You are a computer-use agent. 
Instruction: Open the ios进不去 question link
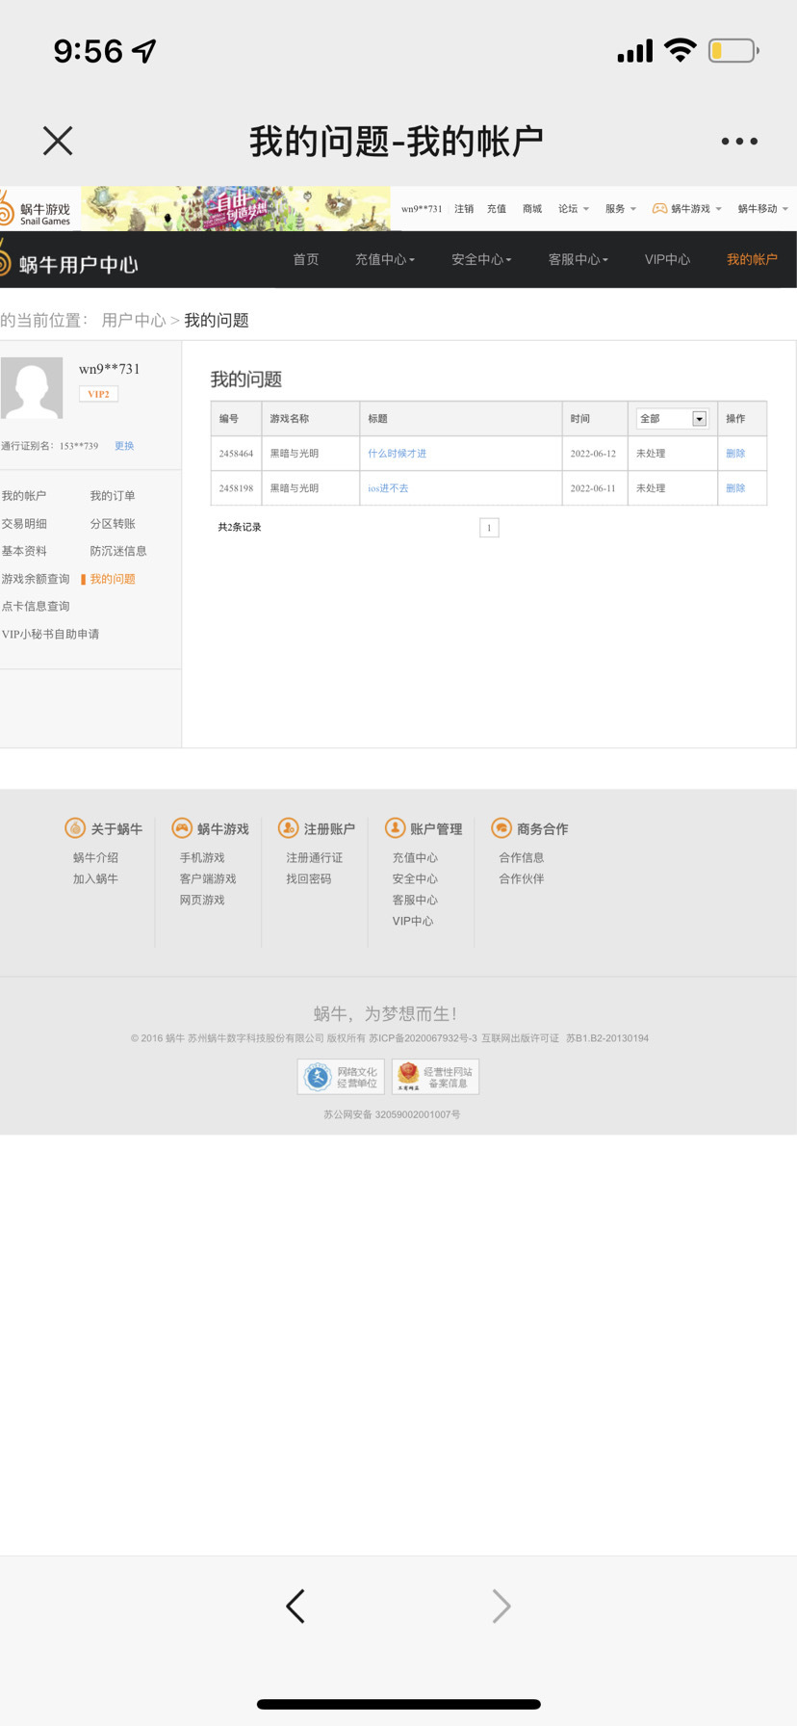click(388, 488)
